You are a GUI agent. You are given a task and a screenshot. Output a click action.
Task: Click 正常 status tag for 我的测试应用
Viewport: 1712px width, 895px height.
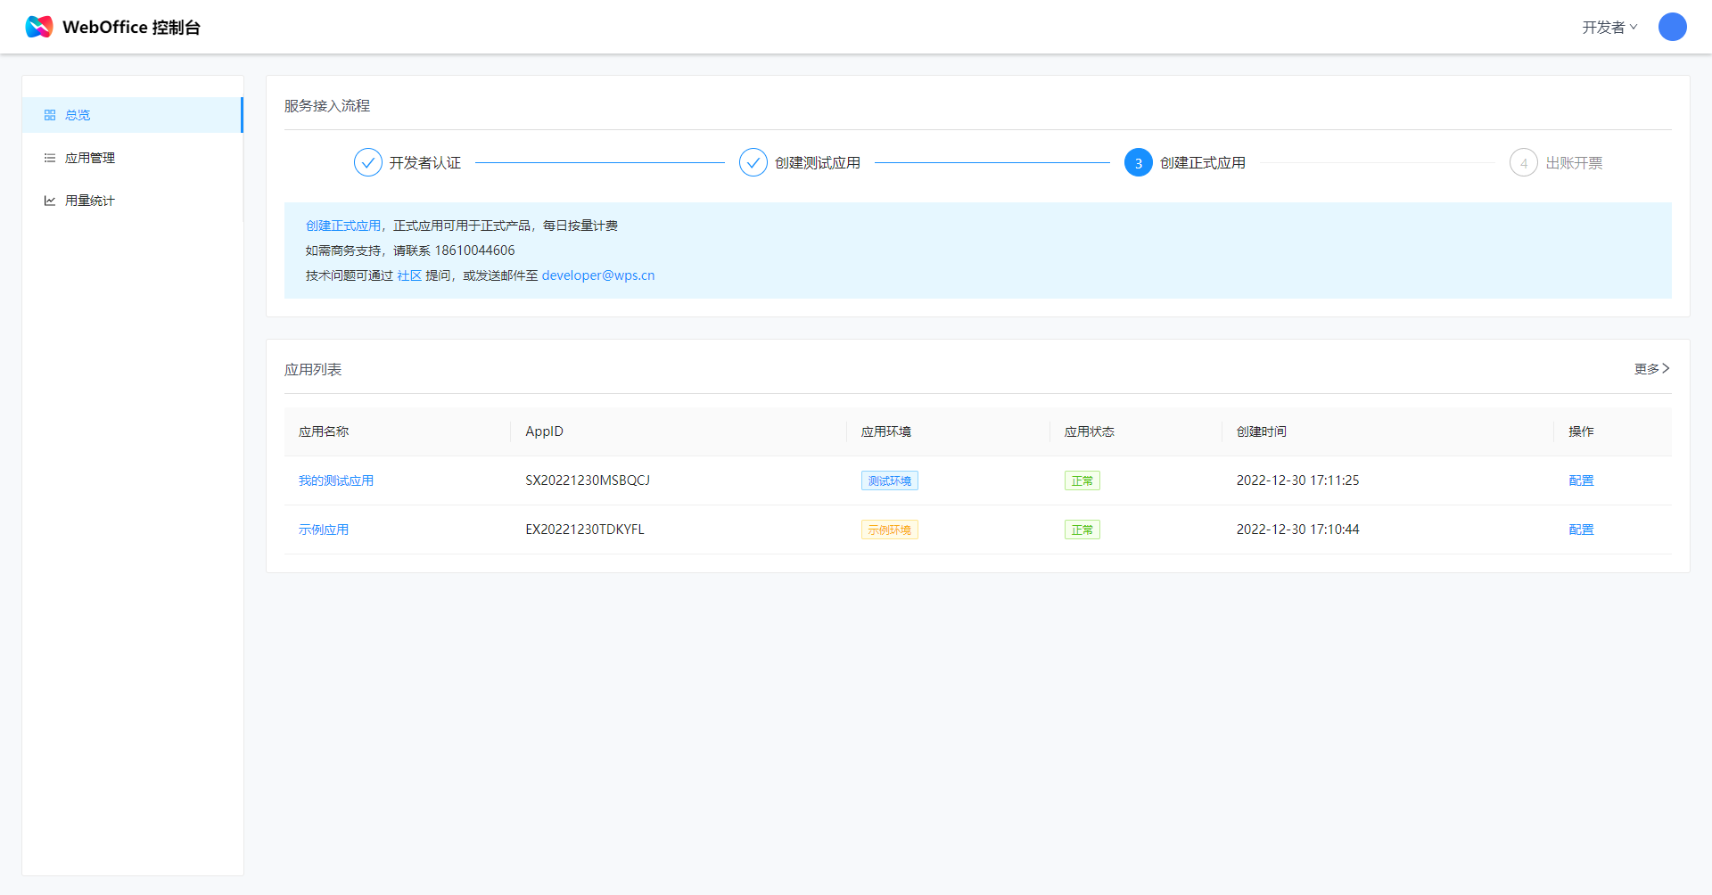click(x=1082, y=480)
